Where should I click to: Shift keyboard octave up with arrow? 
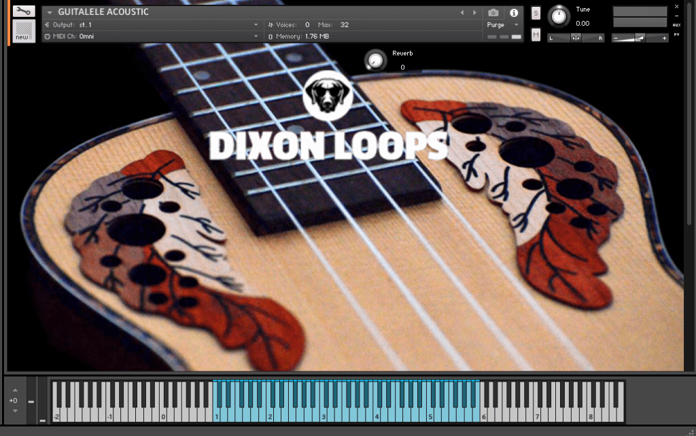[15, 390]
